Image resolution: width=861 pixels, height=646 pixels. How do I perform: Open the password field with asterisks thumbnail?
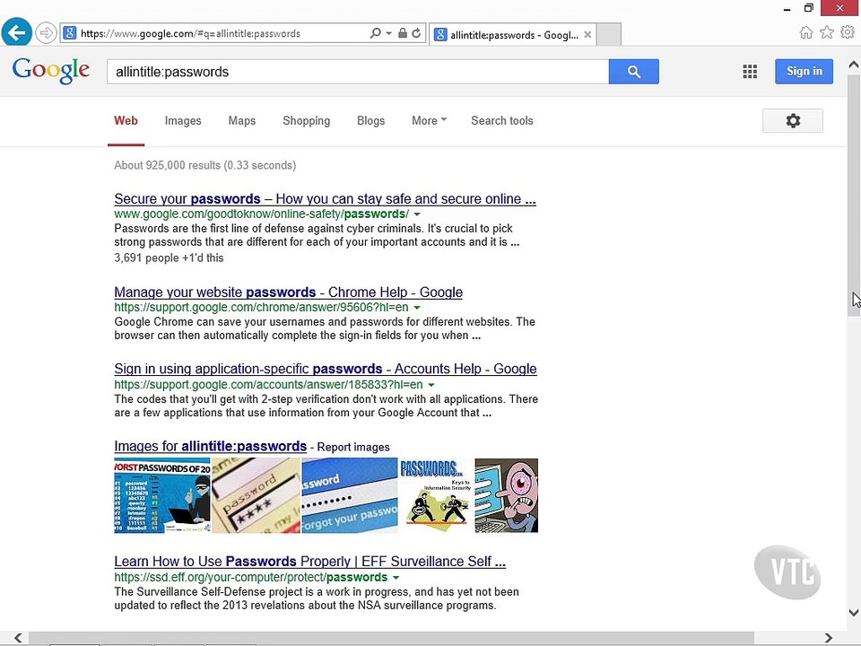coord(256,495)
